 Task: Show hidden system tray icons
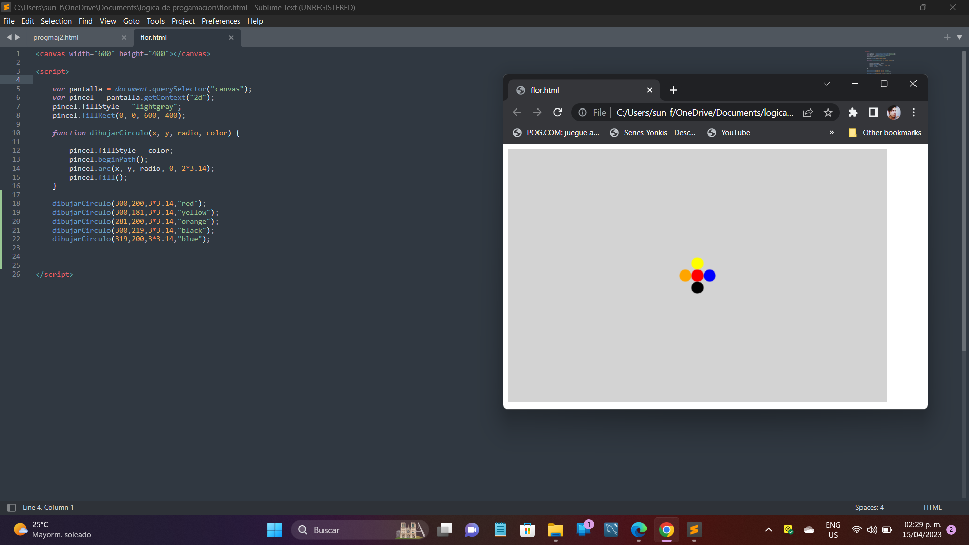tap(768, 530)
